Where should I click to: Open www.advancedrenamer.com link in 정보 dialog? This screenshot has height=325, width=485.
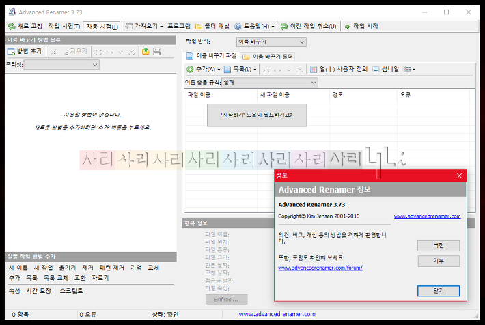coord(427,216)
